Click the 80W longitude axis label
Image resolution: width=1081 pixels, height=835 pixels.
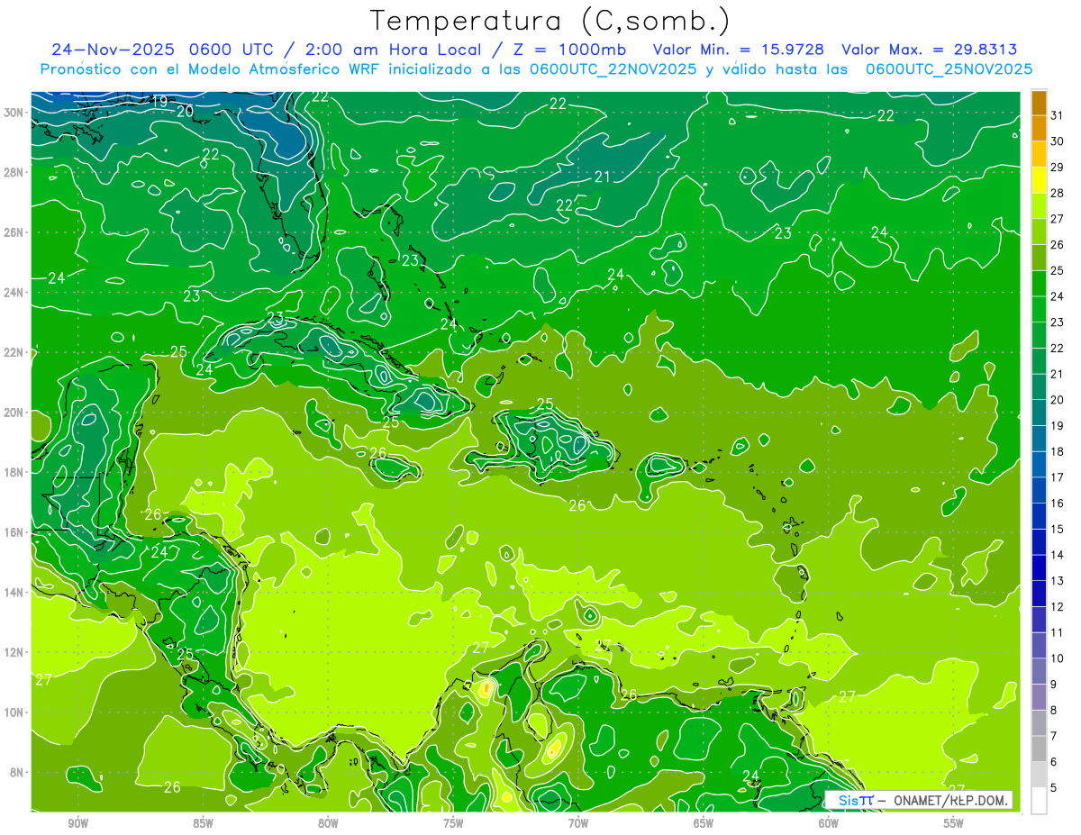[328, 823]
